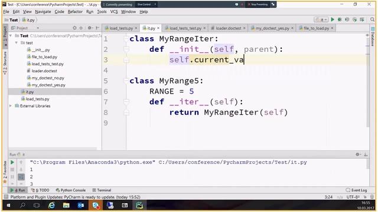Image resolution: width=378 pixels, height=212 pixels.
Task: Select my_doctest_yes.py in project tree
Action: pyautogui.click(x=46, y=85)
